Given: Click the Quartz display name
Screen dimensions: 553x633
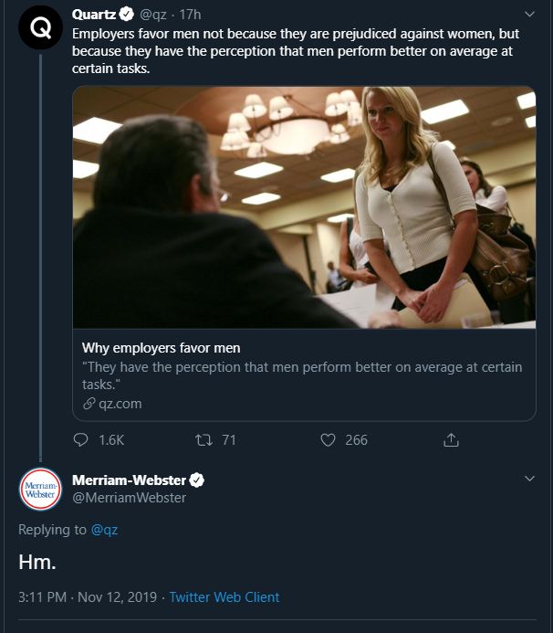Looking at the screenshot, I should click(x=95, y=14).
